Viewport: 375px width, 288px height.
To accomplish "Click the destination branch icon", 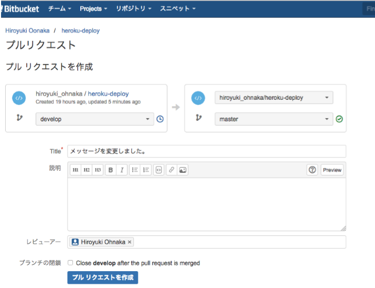I will point(198,118).
